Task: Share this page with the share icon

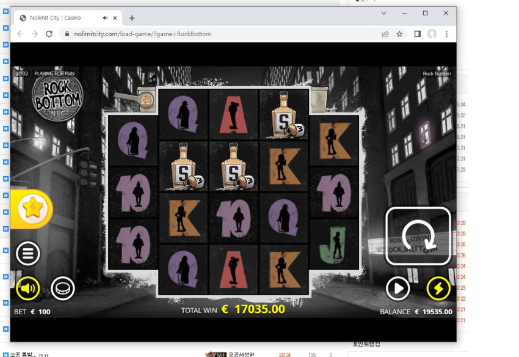Action: pos(385,34)
